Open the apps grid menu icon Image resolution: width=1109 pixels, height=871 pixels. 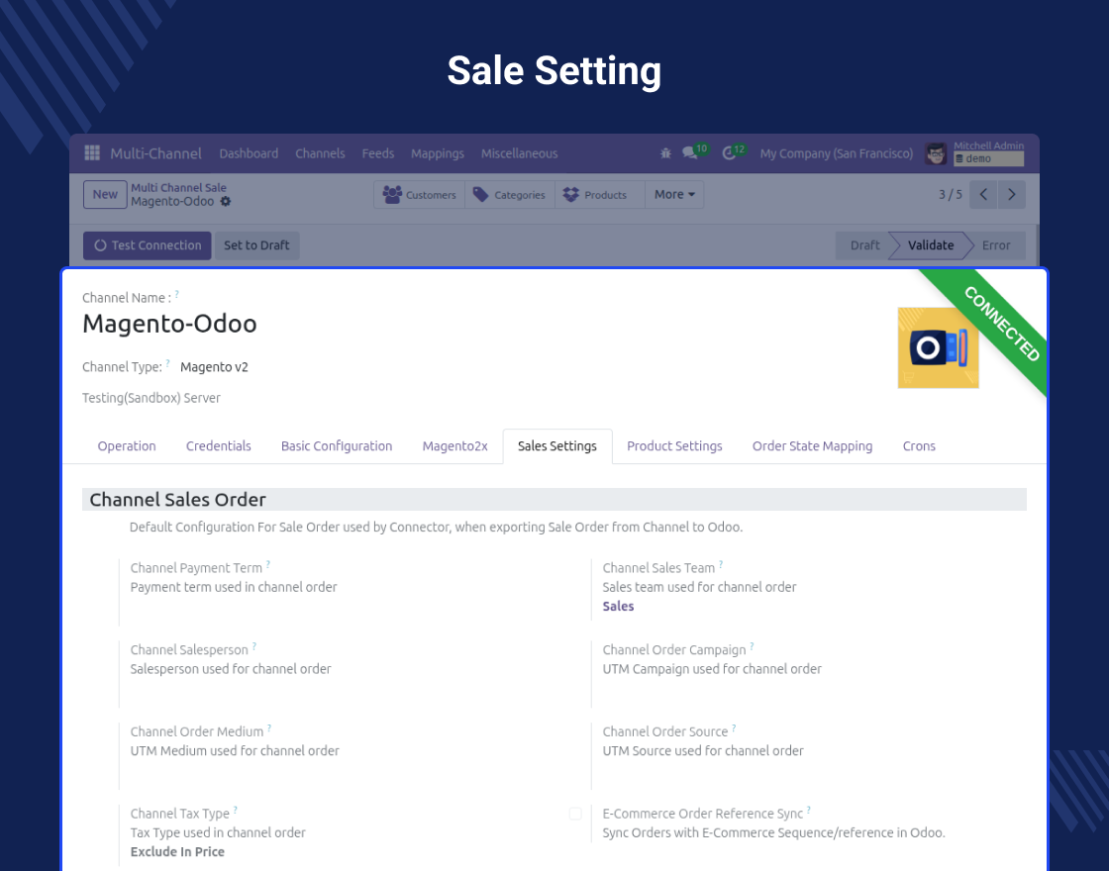click(92, 153)
